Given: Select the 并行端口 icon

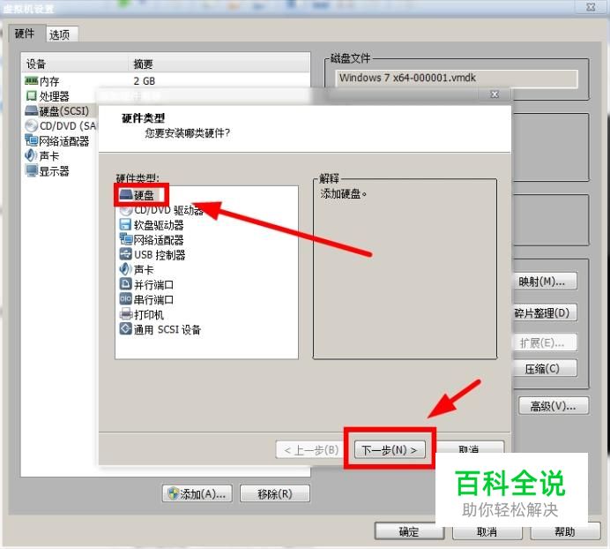Looking at the screenshot, I should coord(125,284).
